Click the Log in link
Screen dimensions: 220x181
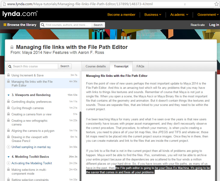pos(214,25)
